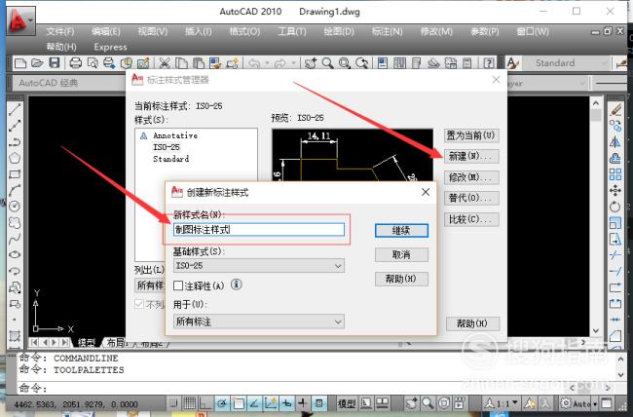Click the 修改(M)... button

pos(471,177)
